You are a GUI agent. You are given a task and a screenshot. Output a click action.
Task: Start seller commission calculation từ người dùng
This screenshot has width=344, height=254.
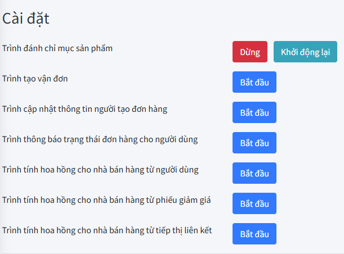pos(254,173)
